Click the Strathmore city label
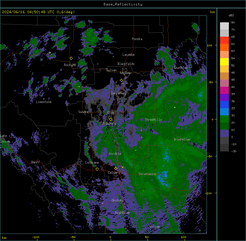246x241 pixels. click(x=147, y=174)
